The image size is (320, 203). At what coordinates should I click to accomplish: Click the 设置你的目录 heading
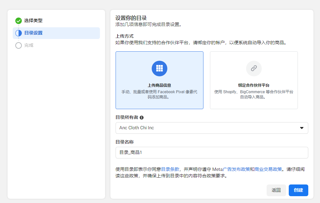click(131, 18)
